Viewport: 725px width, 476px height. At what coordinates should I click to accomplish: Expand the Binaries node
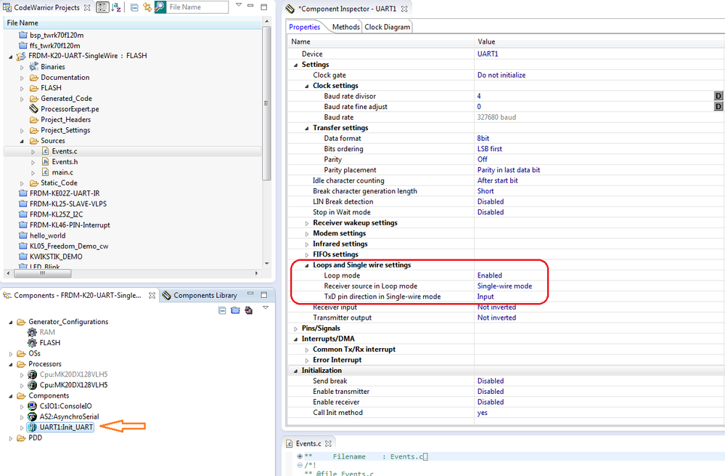click(22, 67)
